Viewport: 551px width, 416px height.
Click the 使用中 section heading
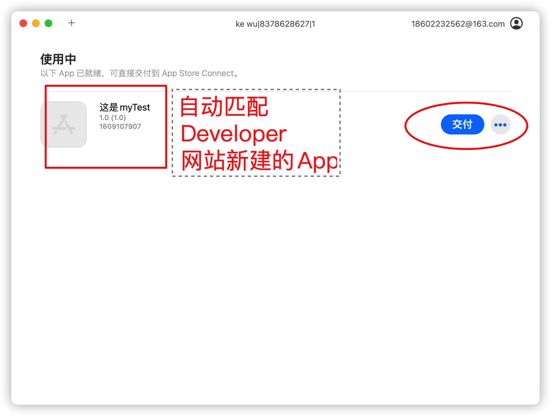tap(58, 59)
